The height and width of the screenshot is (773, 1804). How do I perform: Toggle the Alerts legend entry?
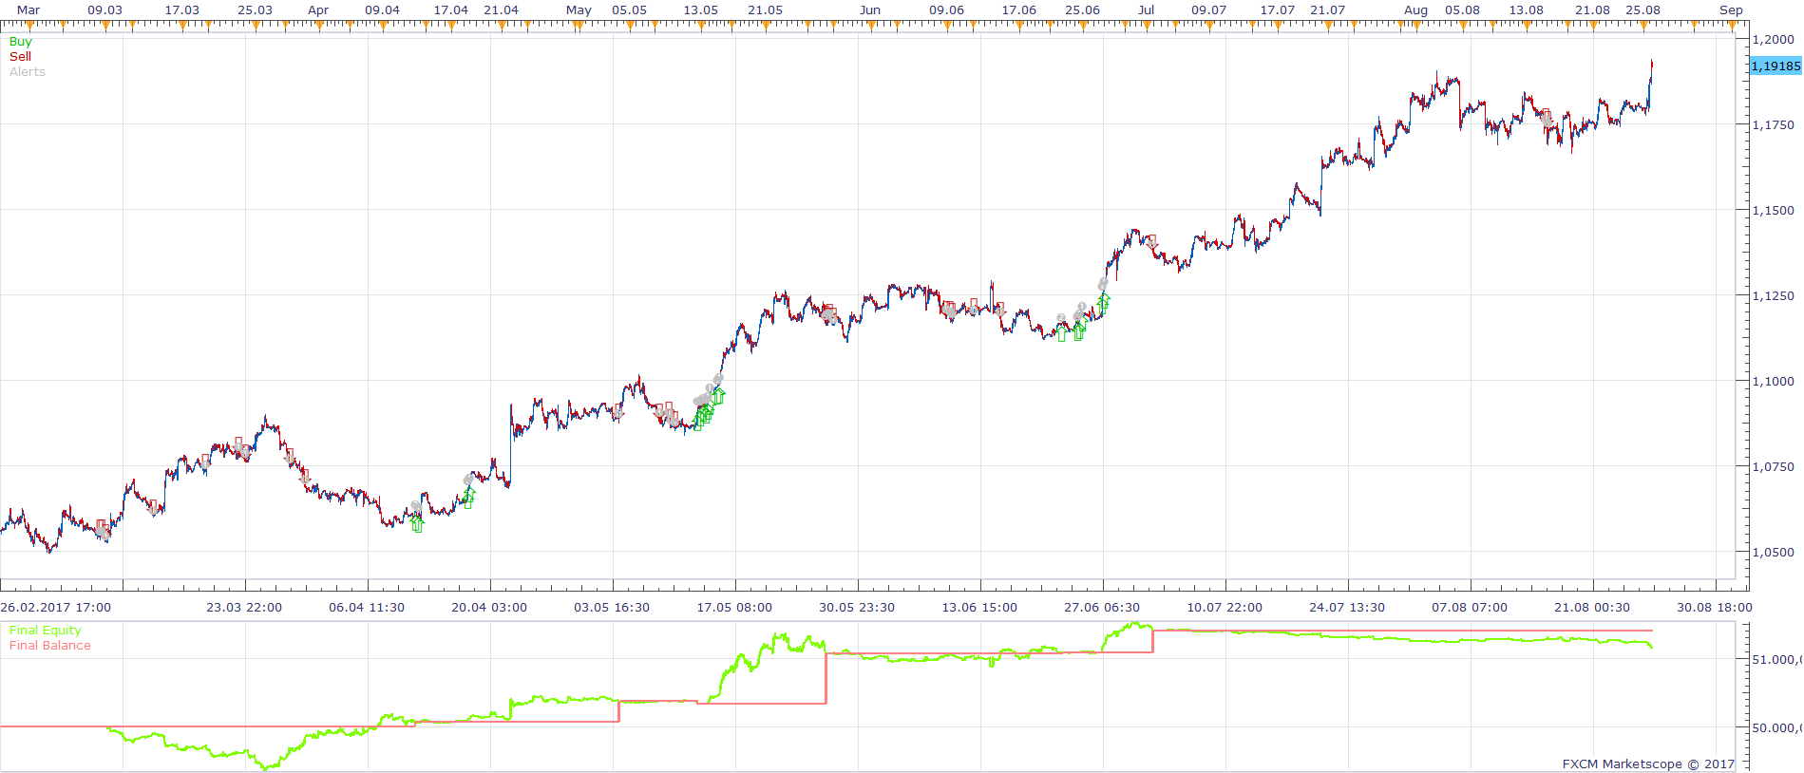click(28, 72)
